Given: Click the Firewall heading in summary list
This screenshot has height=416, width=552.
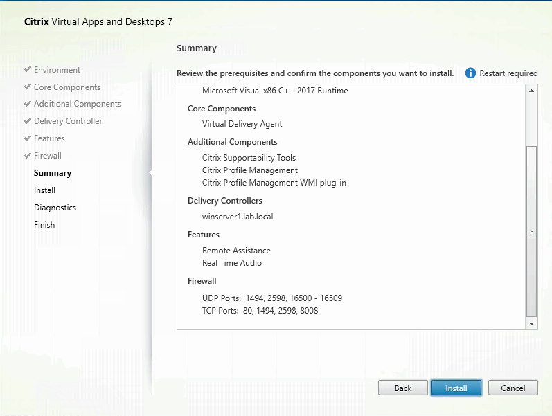Looking at the screenshot, I should (202, 281).
